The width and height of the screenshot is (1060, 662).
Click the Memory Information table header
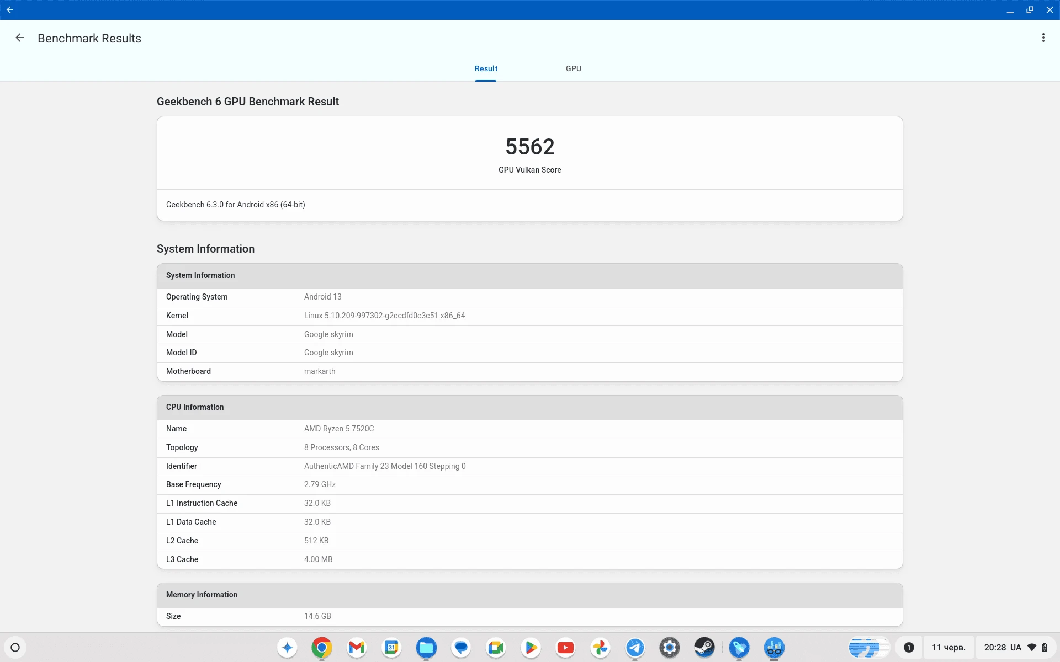tap(530, 595)
